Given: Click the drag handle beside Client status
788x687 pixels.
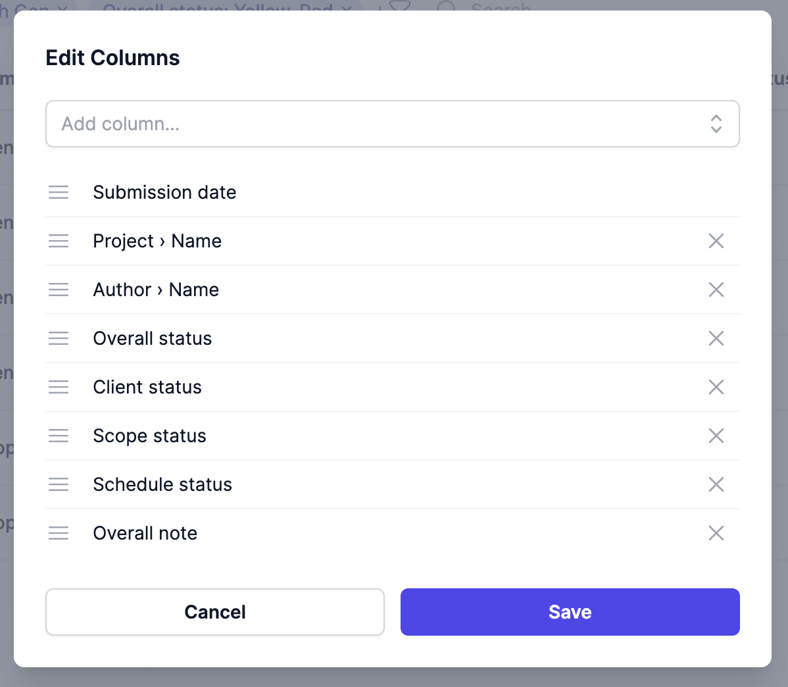Looking at the screenshot, I should tap(59, 387).
